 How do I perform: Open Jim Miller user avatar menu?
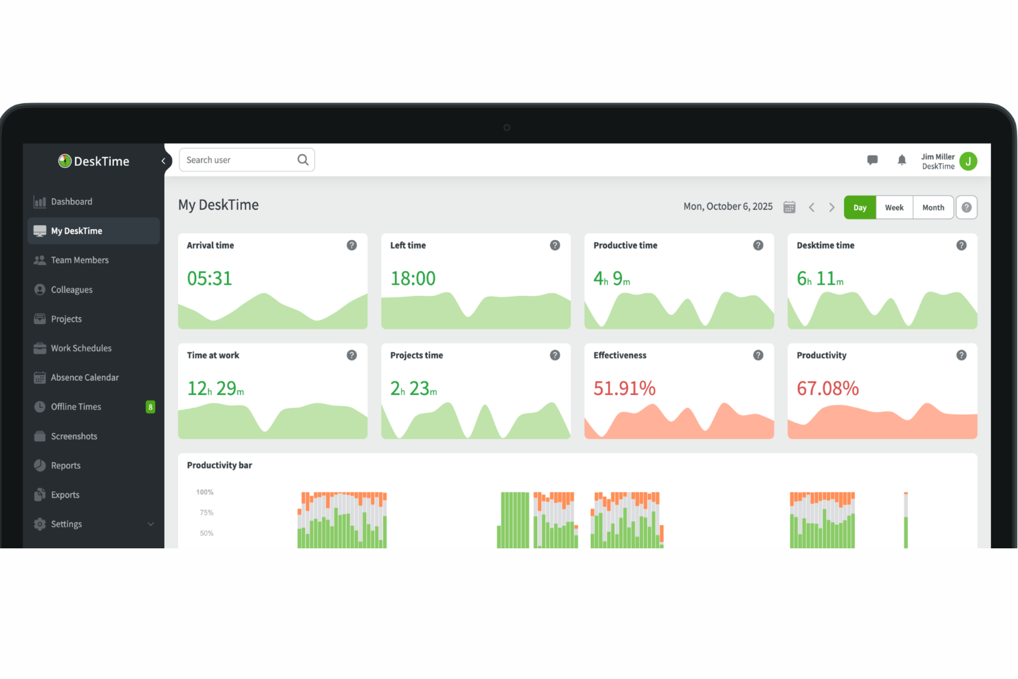click(x=968, y=161)
